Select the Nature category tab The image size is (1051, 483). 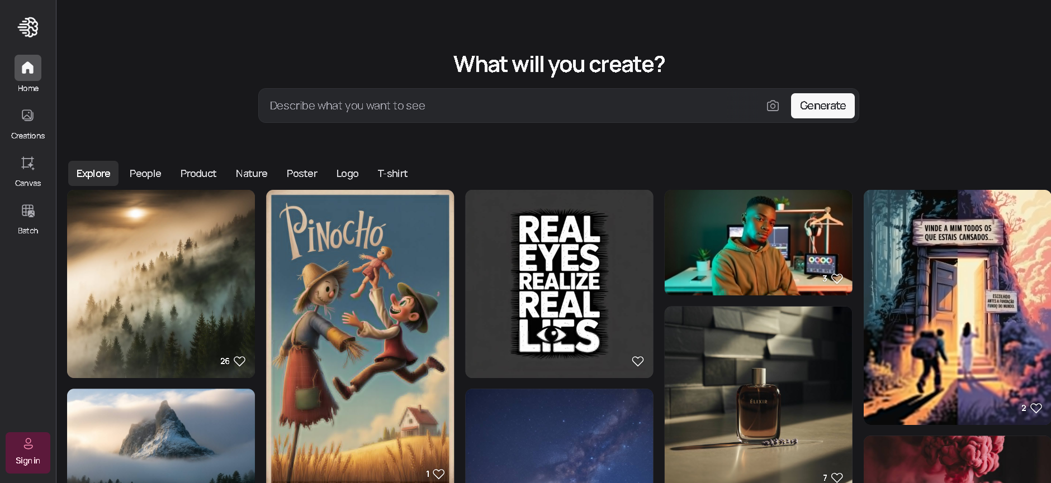pos(252,174)
